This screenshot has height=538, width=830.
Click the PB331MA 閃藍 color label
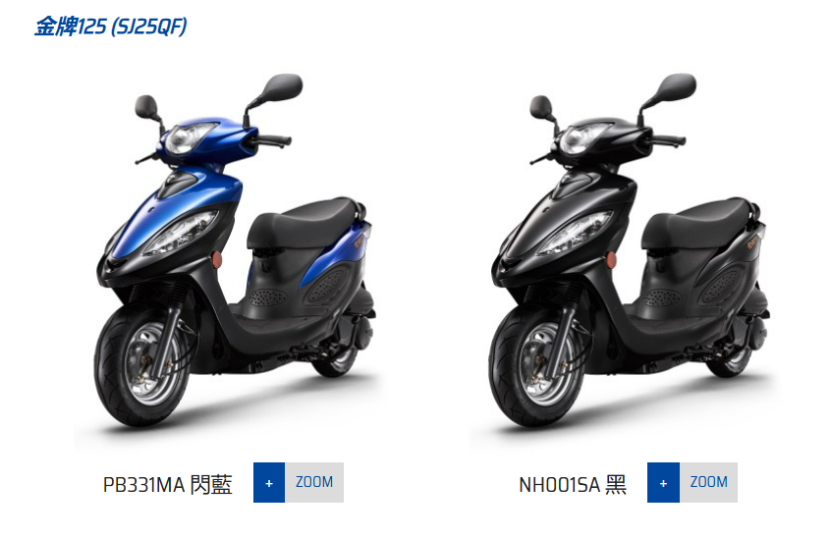click(x=167, y=484)
